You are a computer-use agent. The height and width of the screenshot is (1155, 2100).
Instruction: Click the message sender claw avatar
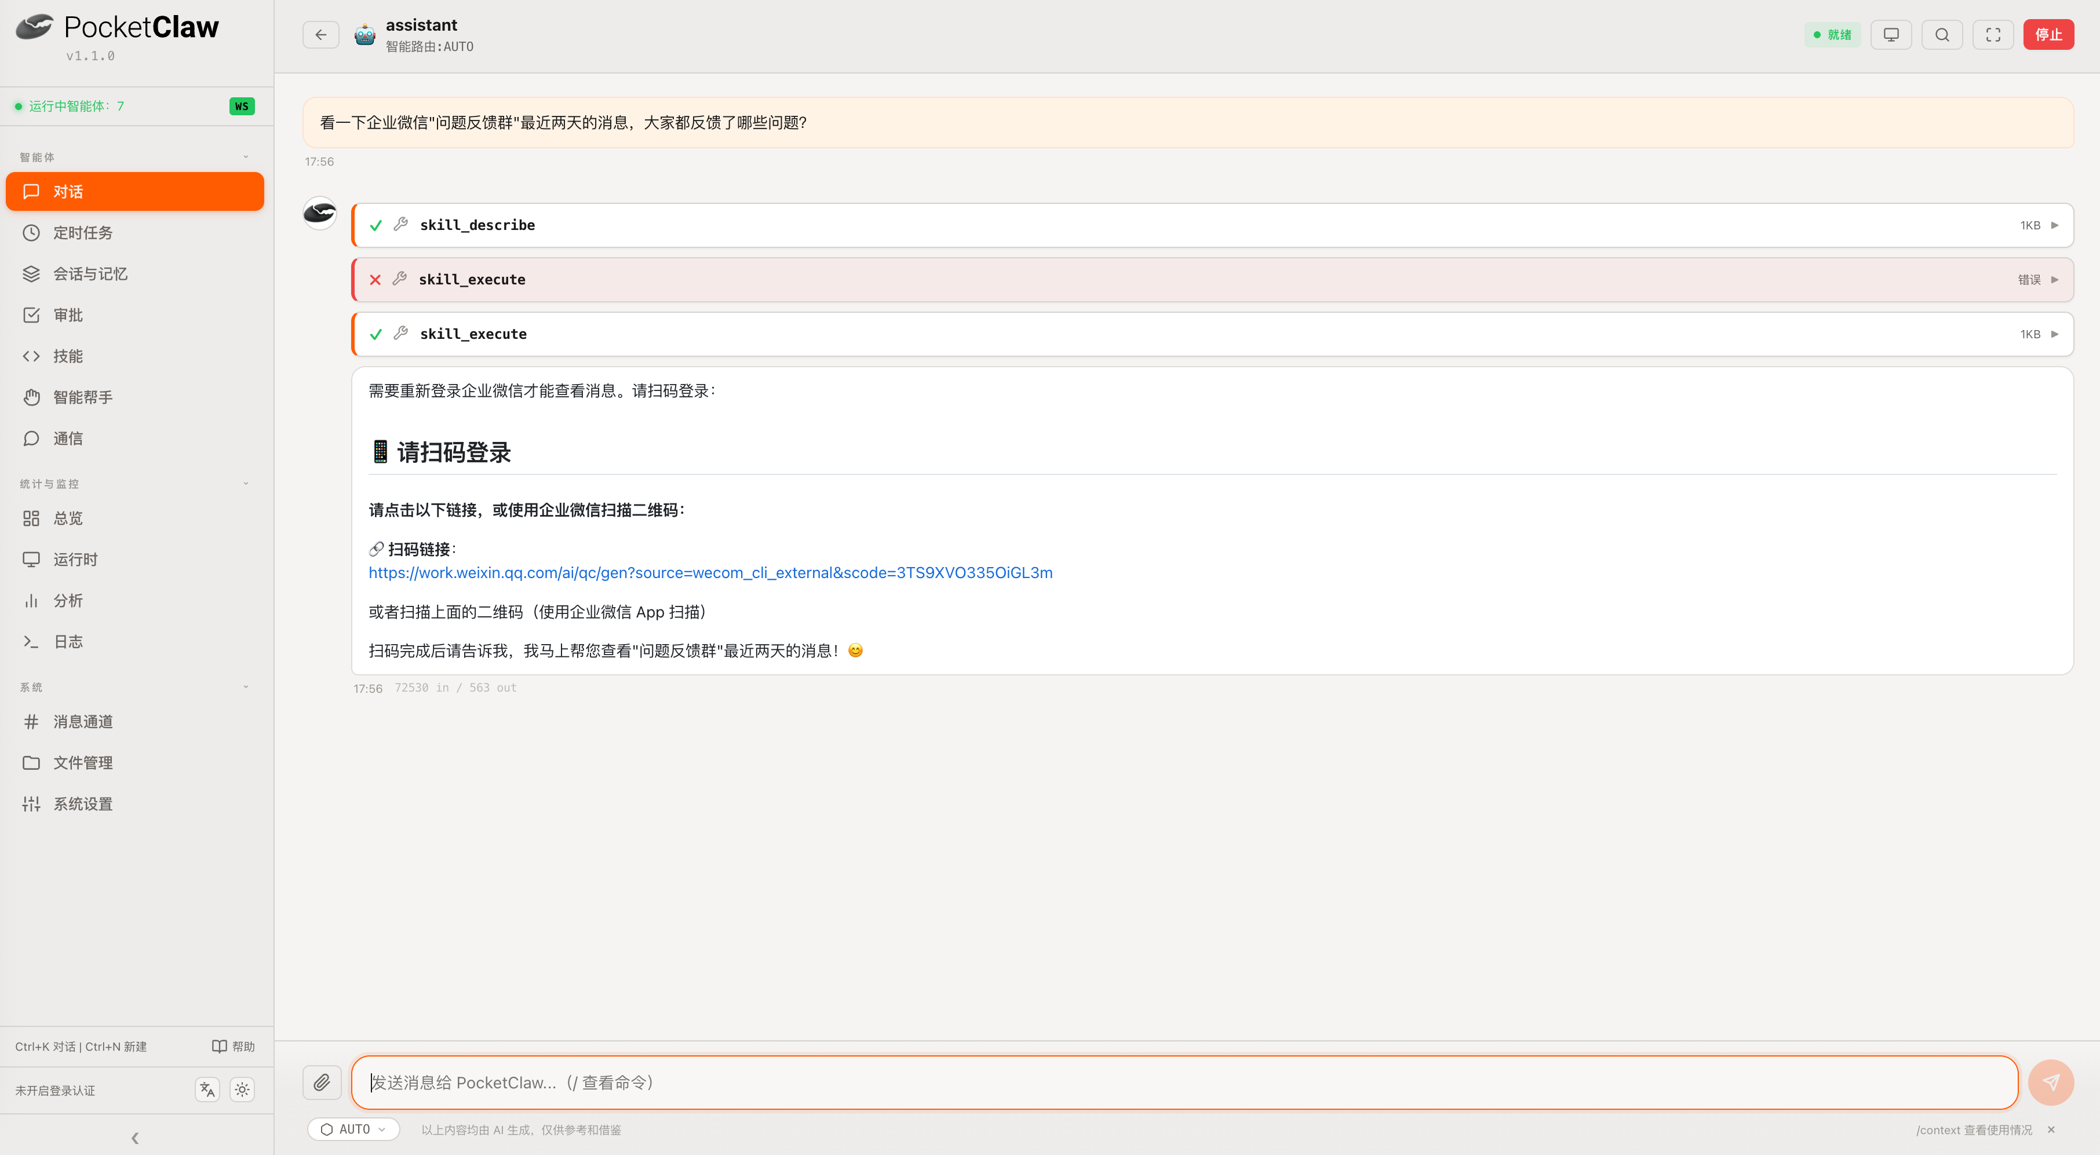point(319,213)
